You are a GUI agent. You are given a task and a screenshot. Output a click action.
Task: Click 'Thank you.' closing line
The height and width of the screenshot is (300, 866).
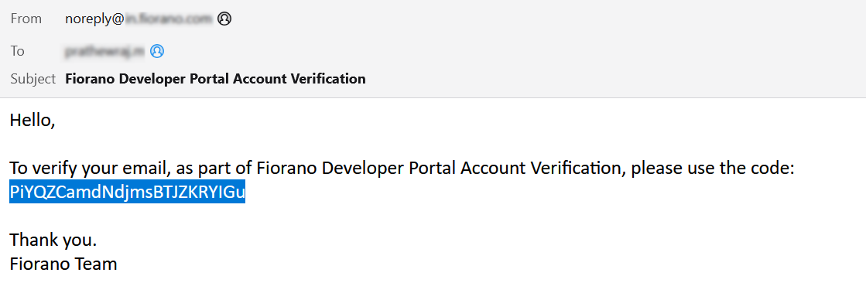pyautogui.click(x=53, y=240)
